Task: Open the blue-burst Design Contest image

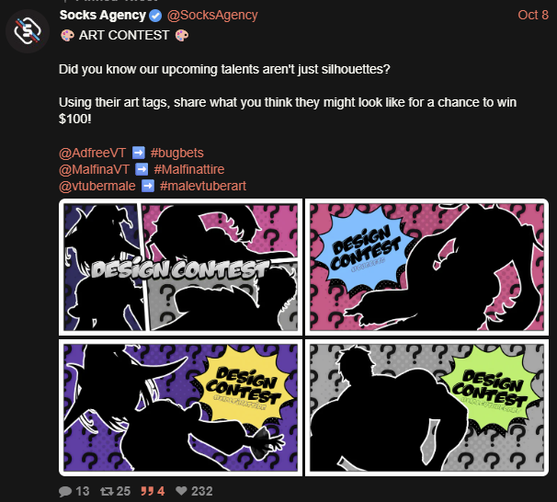Action: (427, 268)
